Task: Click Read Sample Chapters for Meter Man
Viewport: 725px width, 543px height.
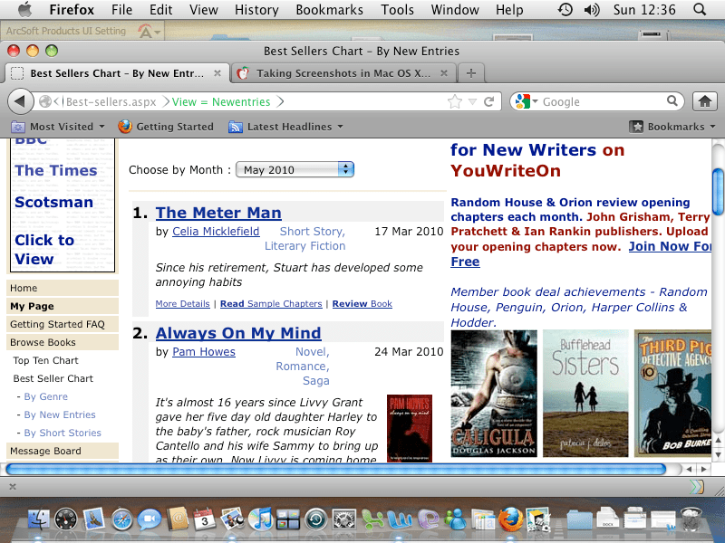Action: click(x=271, y=304)
